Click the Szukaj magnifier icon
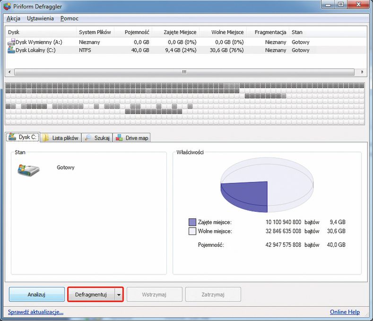The width and height of the screenshot is (373, 321). coord(88,138)
